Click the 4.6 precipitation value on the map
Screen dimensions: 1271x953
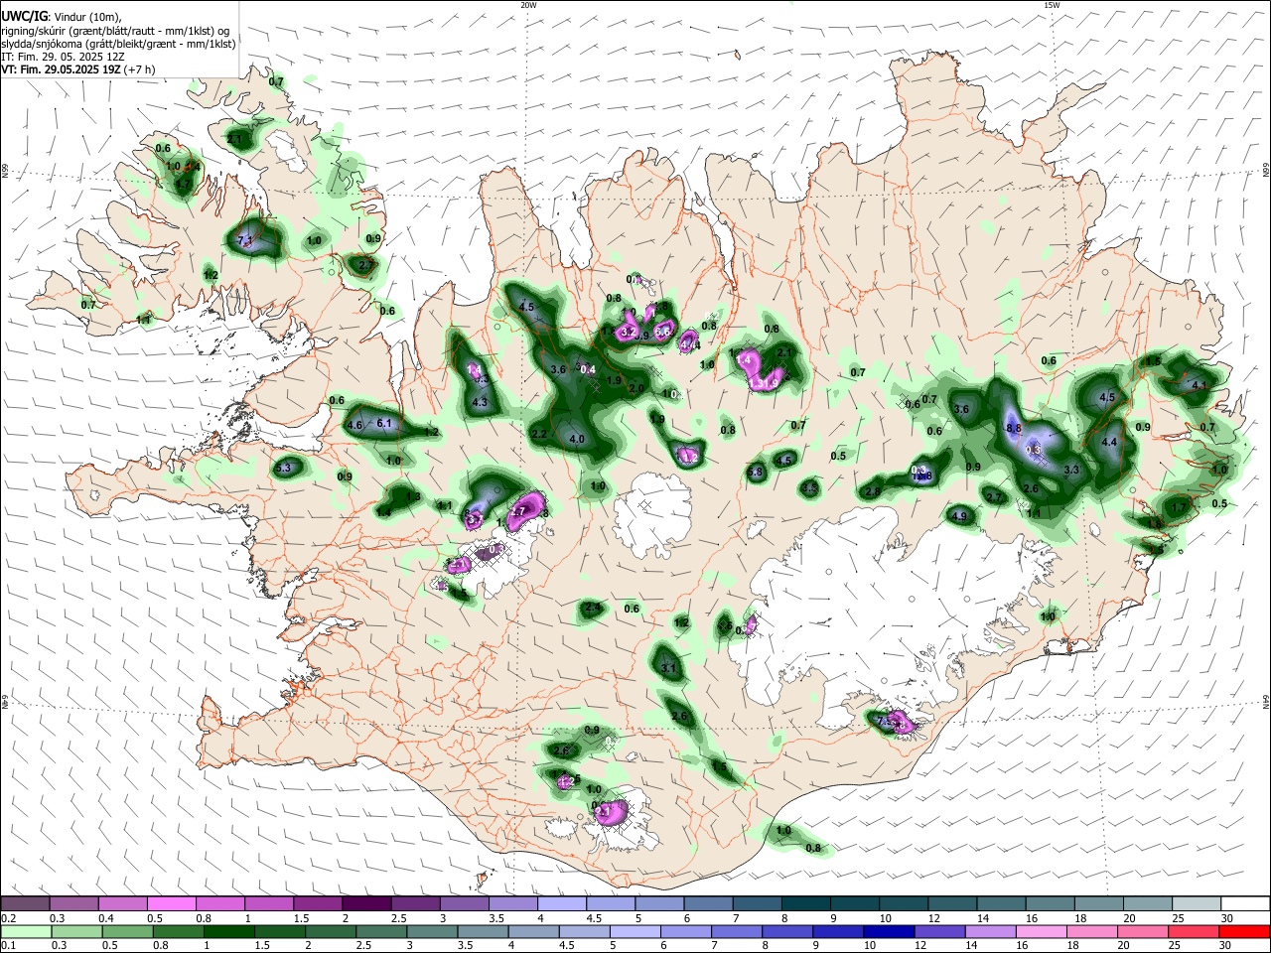tap(354, 425)
